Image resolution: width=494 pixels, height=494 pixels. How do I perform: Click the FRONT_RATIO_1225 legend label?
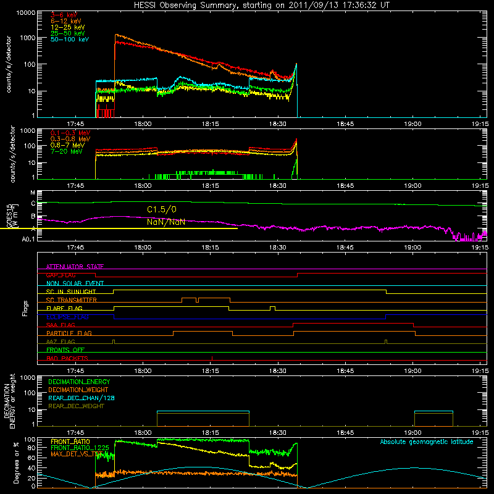pyautogui.click(x=80, y=448)
